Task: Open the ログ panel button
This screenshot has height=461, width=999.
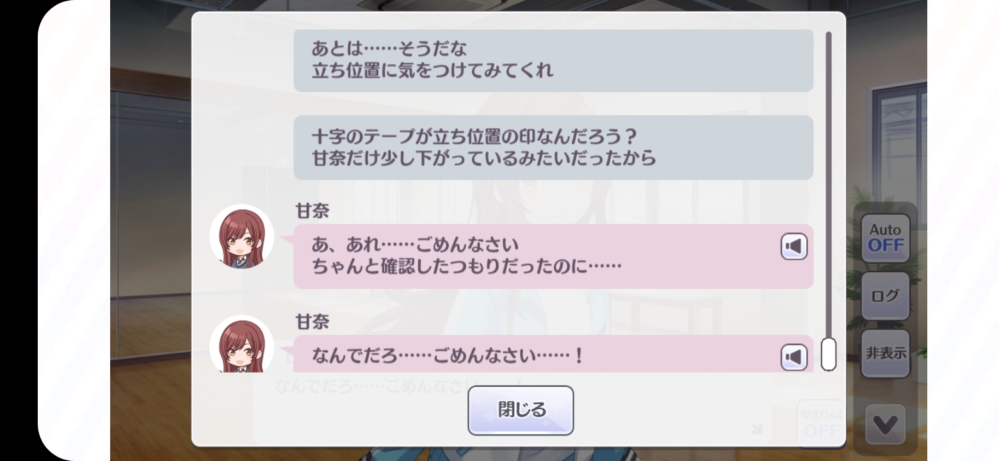Action: (x=886, y=296)
